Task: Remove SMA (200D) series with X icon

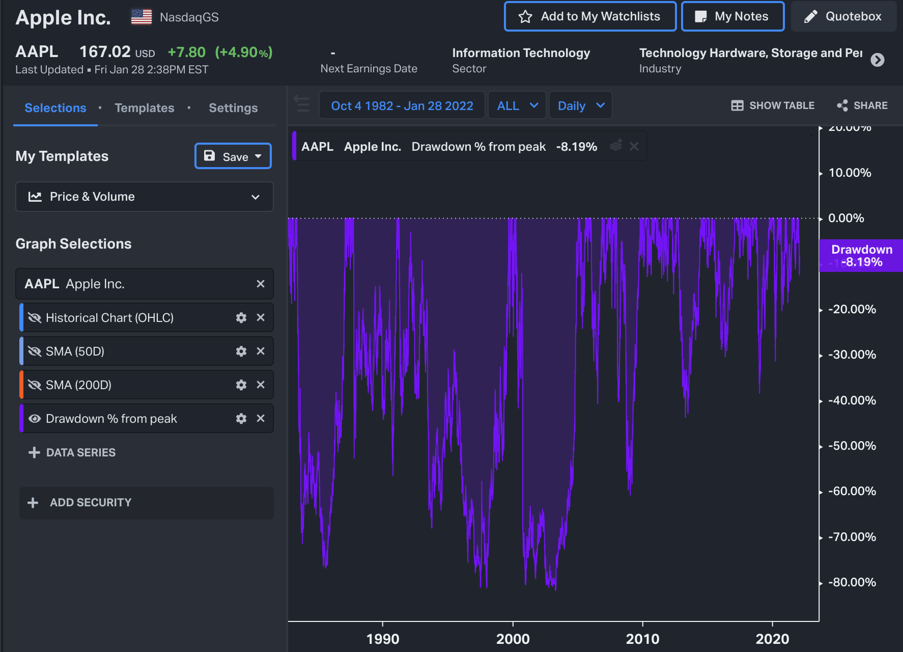Action: 261,385
